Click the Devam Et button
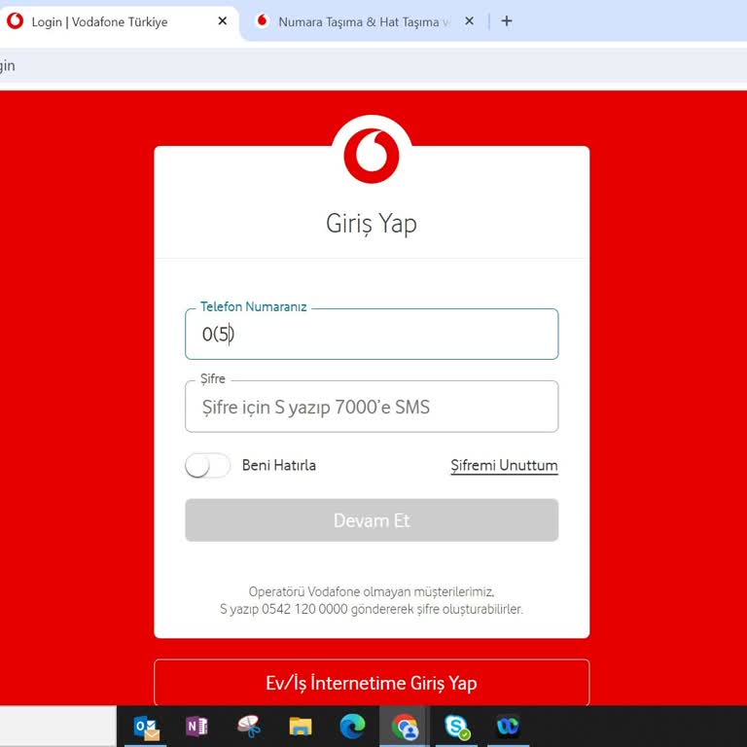This screenshot has width=747, height=747. pos(372,520)
